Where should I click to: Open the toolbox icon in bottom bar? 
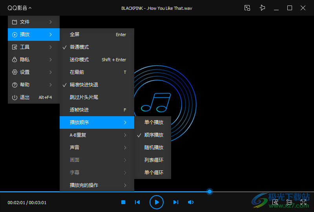[275, 202]
